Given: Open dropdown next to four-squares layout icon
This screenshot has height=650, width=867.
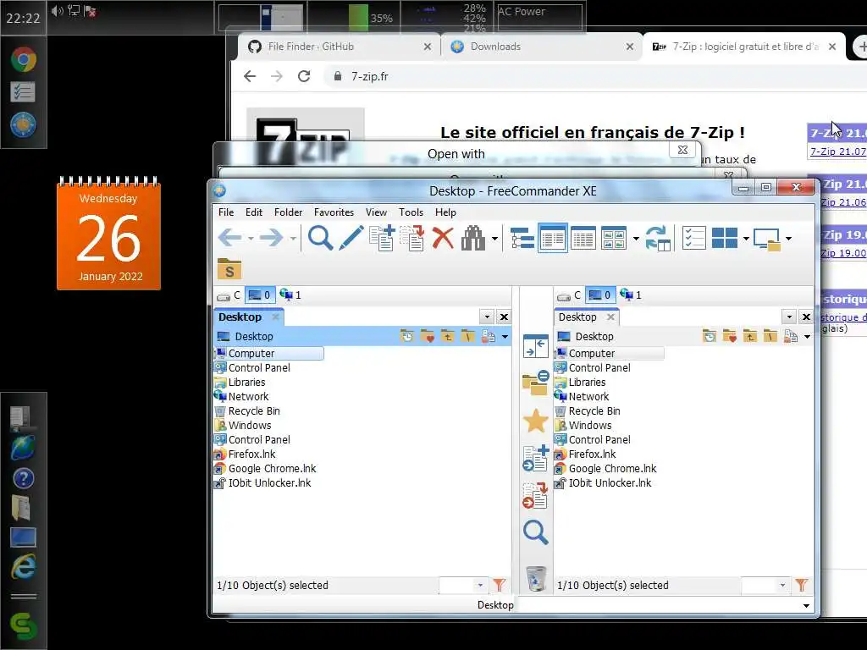Looking at the screenshot, I should tap(746, 239).
